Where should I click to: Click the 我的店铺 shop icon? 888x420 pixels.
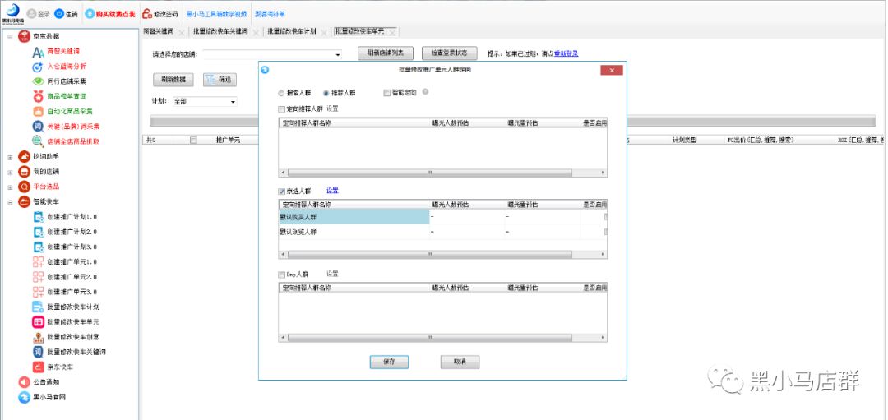pos(24,172)
